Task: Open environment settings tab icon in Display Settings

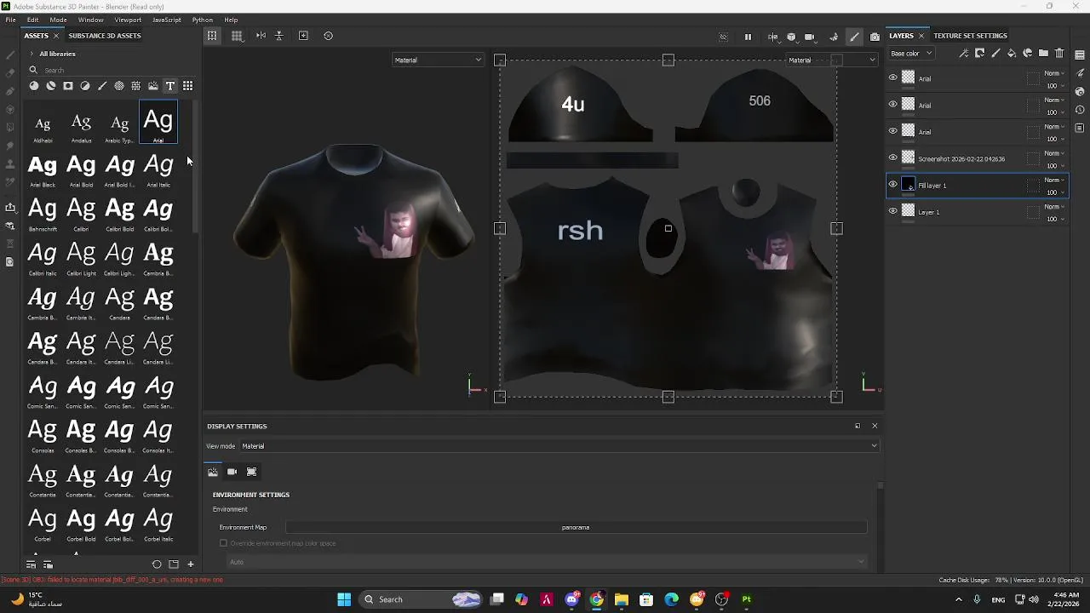Action: 213,472
